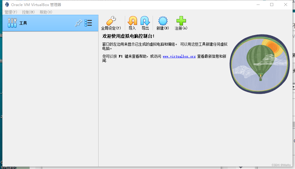The image size is (295, 169).
Task: Click the Import (导入) appliance icon
Action: pos(132,21)
